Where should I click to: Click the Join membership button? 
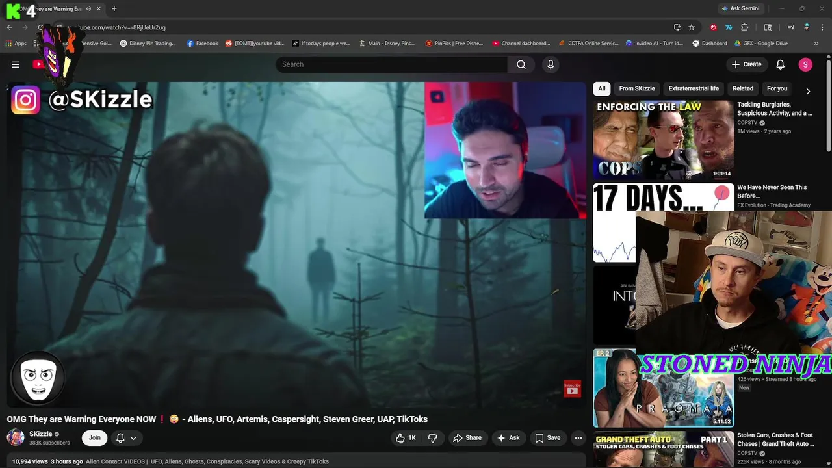(x=94, y=438)
